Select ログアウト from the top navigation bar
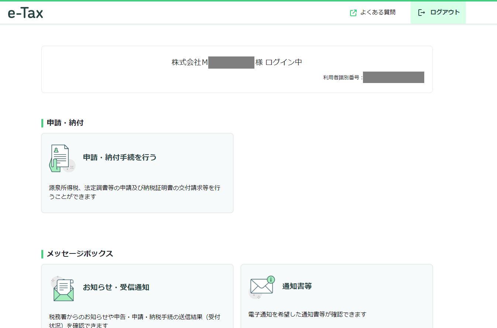Screen dimensions: 497x328 [x=438, y=12]
